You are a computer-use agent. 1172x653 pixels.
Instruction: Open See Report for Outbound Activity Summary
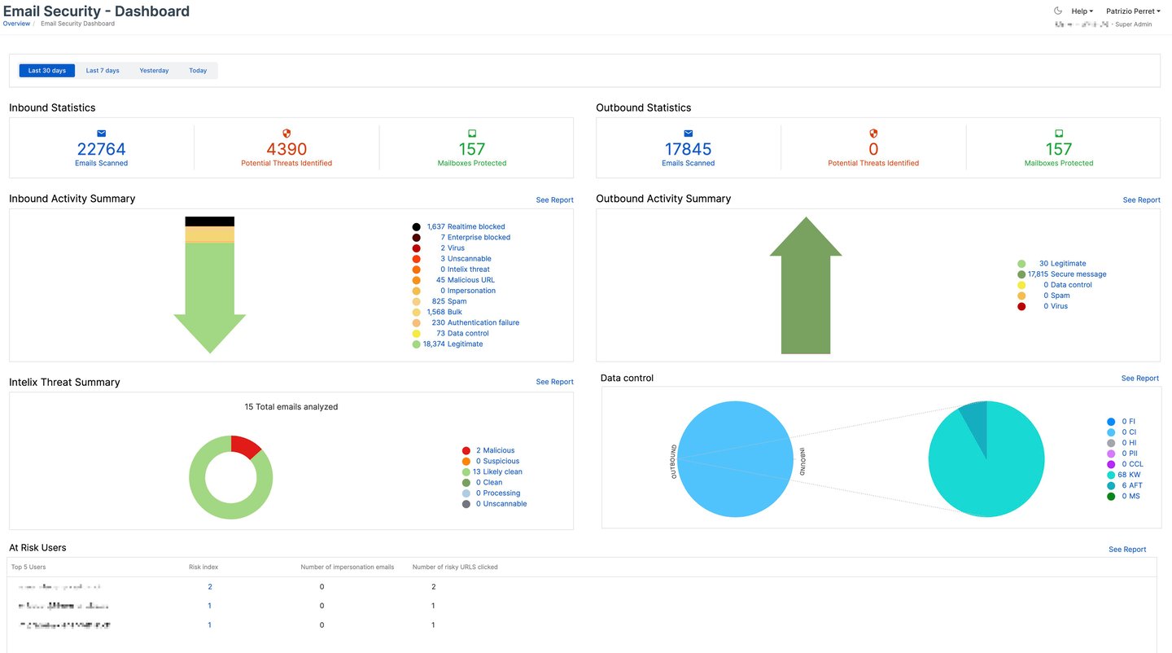[1141, 199]
